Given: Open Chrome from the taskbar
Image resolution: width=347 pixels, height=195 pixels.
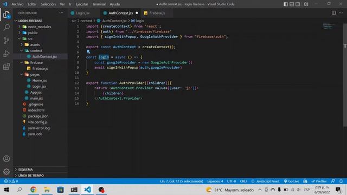Looking at the screenshot, I should [33, 190].
